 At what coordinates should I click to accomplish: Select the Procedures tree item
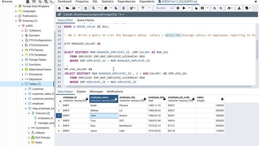point(36,74)
